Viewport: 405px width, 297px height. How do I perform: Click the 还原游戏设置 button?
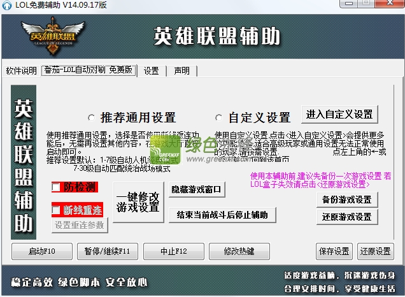[347, 217]
